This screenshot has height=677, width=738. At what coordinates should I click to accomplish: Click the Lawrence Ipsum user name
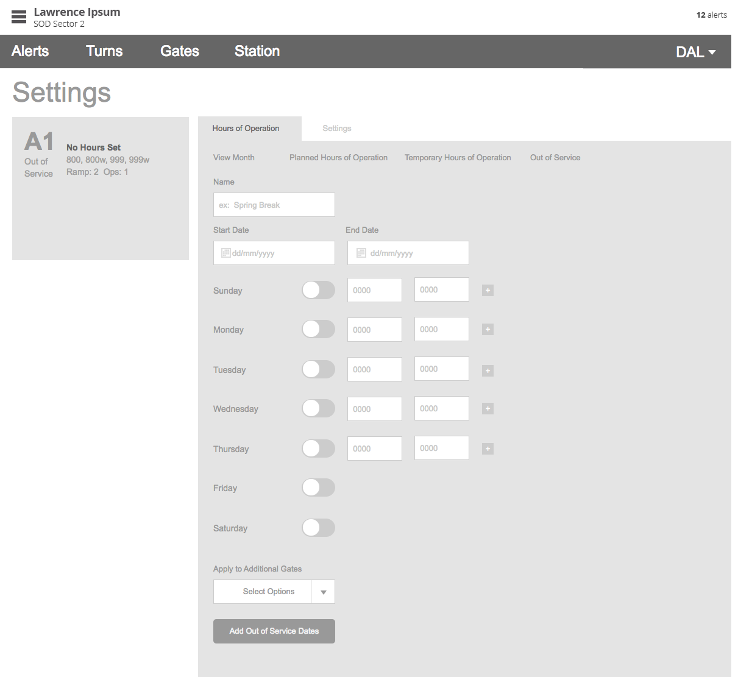tap(77, 12)
